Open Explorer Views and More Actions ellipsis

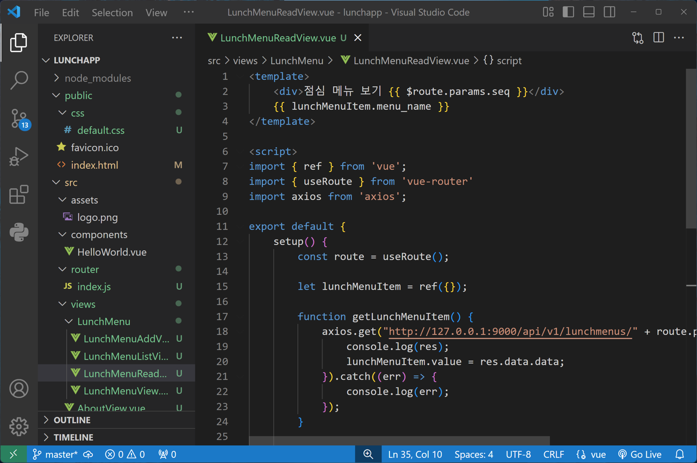coord(177,38)
